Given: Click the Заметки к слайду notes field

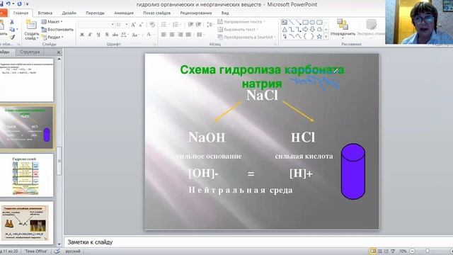Looking at the screenshot, I should click(x=258, y=242).
